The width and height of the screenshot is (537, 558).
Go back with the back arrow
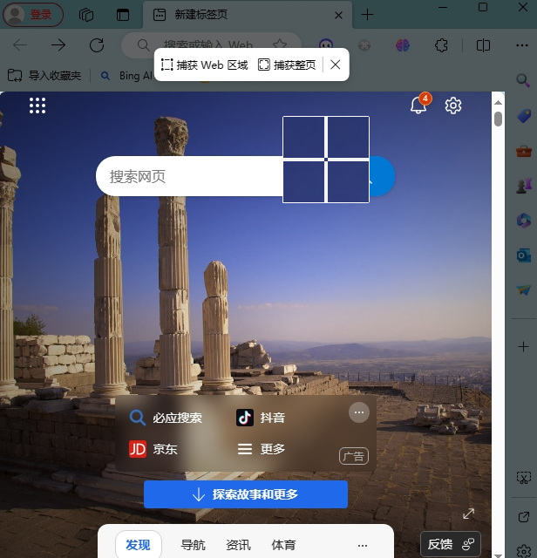coord(20,45)
